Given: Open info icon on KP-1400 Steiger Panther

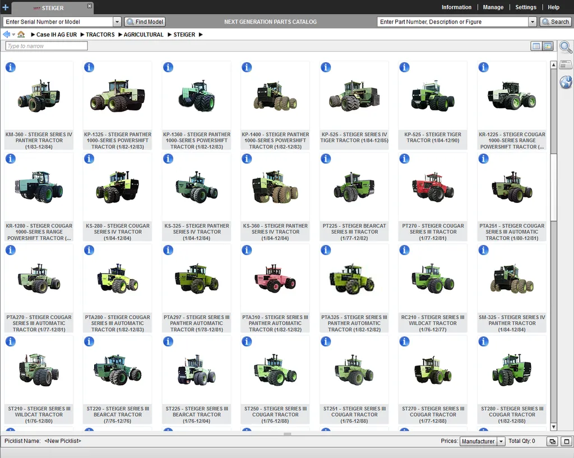Looking at the screenshot, I should (x=247, y=67).
